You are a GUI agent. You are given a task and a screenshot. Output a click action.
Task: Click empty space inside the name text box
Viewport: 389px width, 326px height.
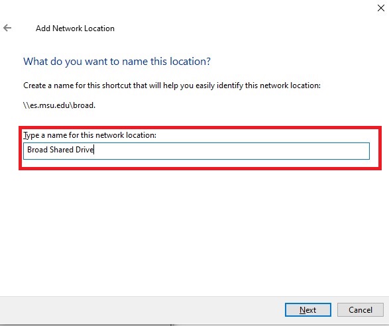(x=231, y=151)
